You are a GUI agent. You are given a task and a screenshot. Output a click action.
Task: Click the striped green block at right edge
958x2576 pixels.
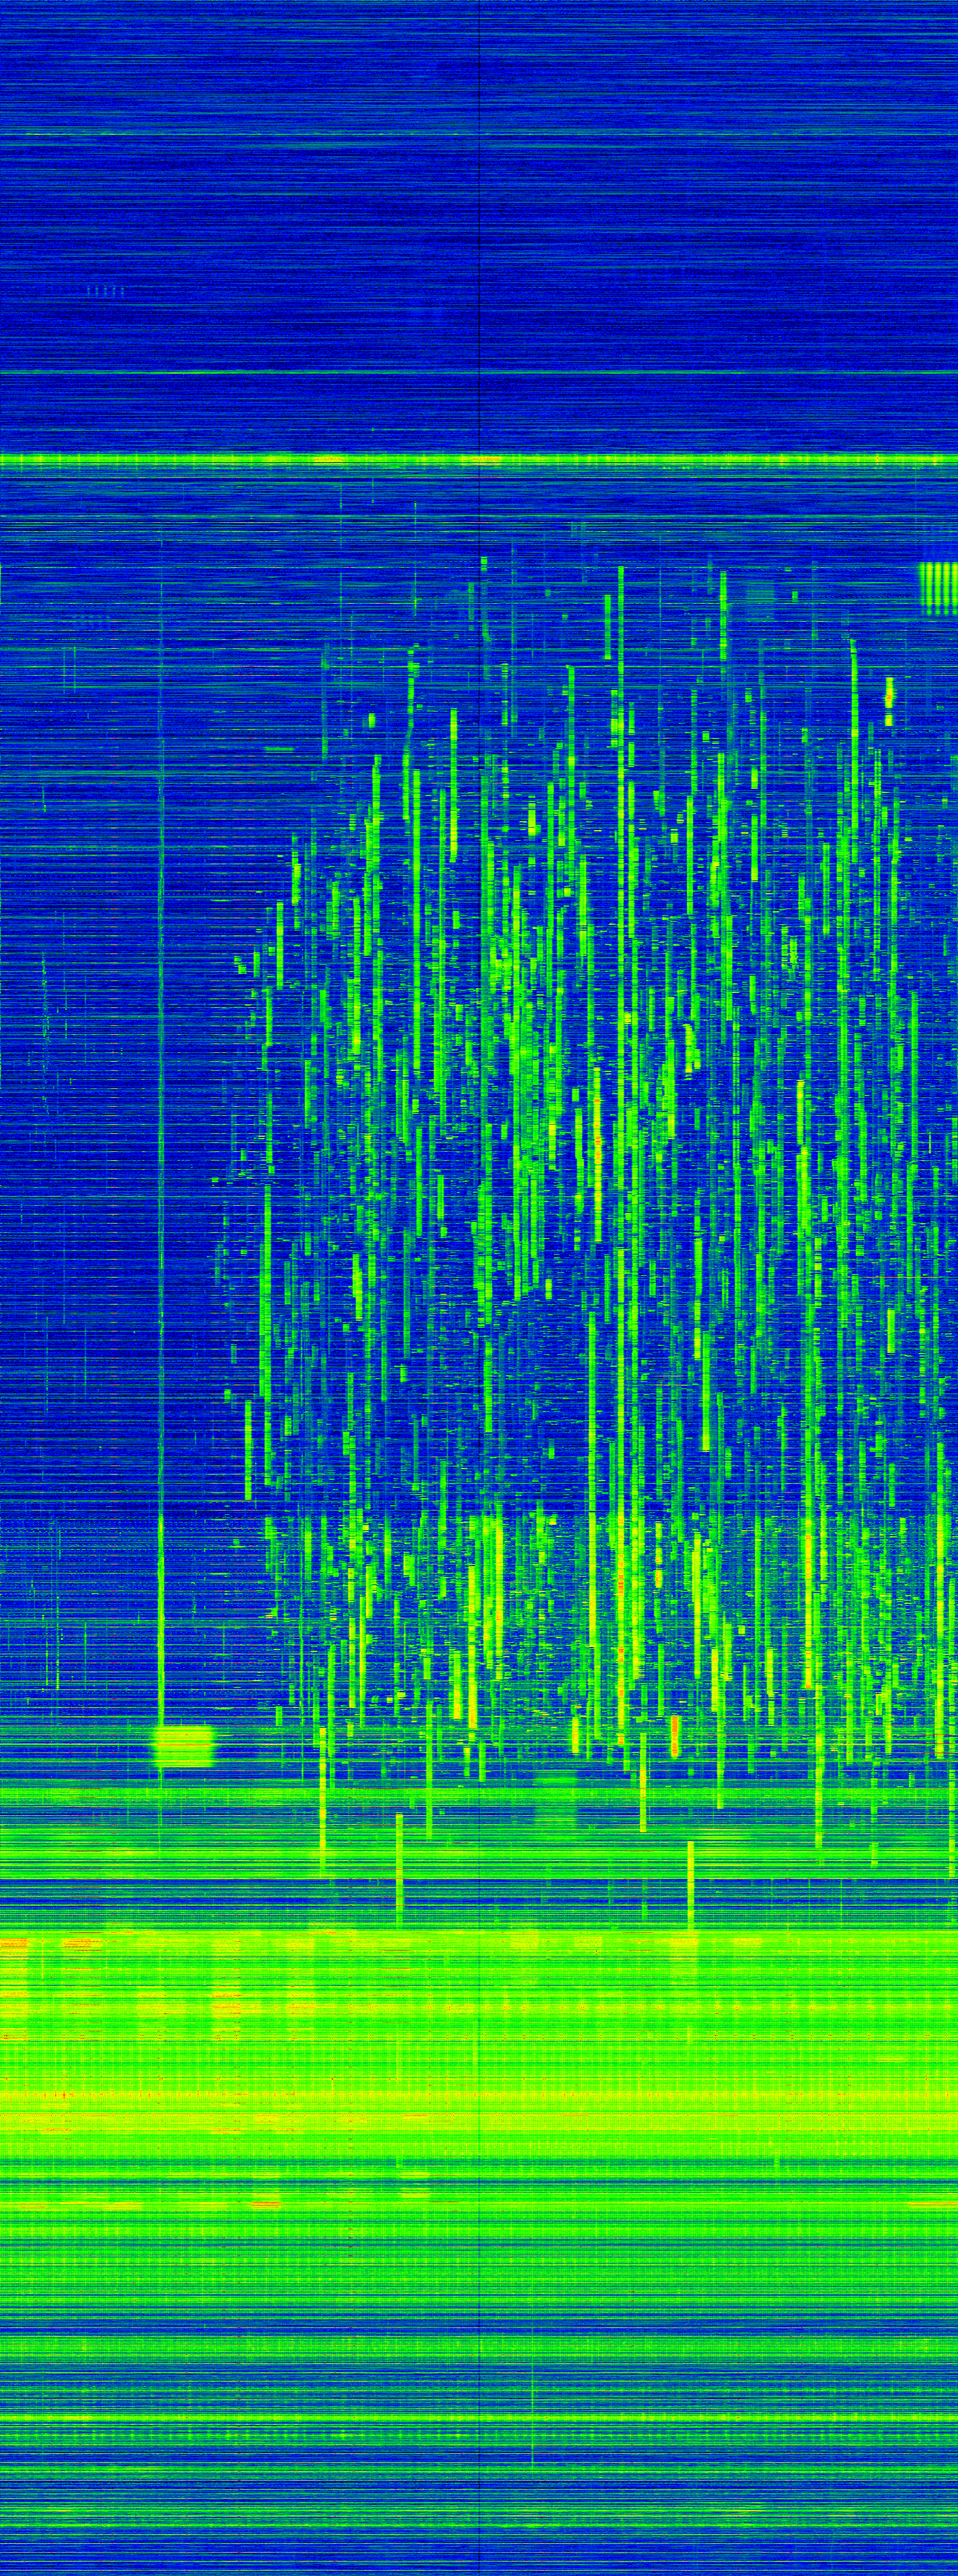(937, 587)
